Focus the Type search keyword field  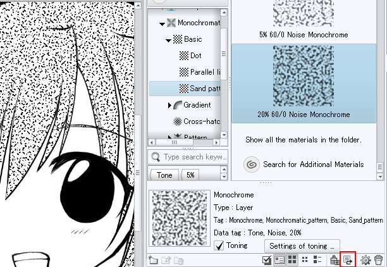pos(188,157)
